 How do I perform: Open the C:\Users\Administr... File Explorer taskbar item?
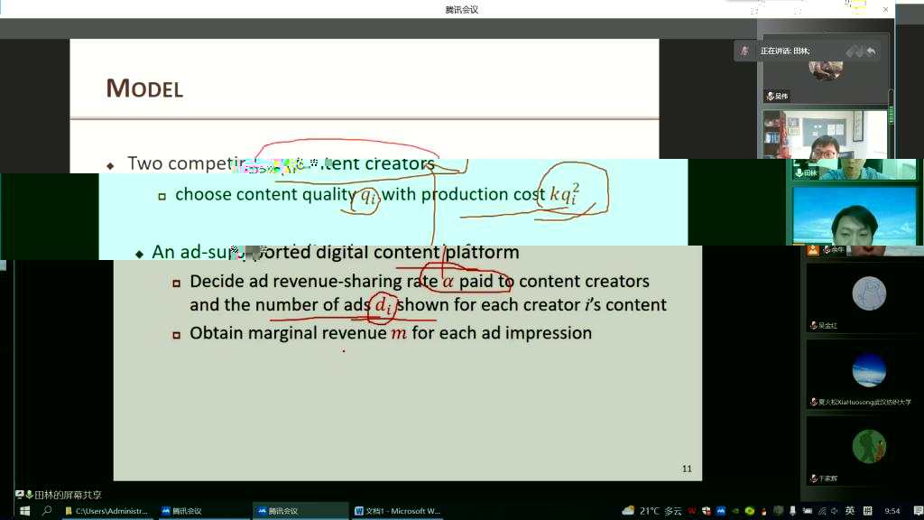point(106,511)
